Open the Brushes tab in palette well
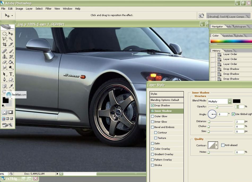 [x=214, y=16]
